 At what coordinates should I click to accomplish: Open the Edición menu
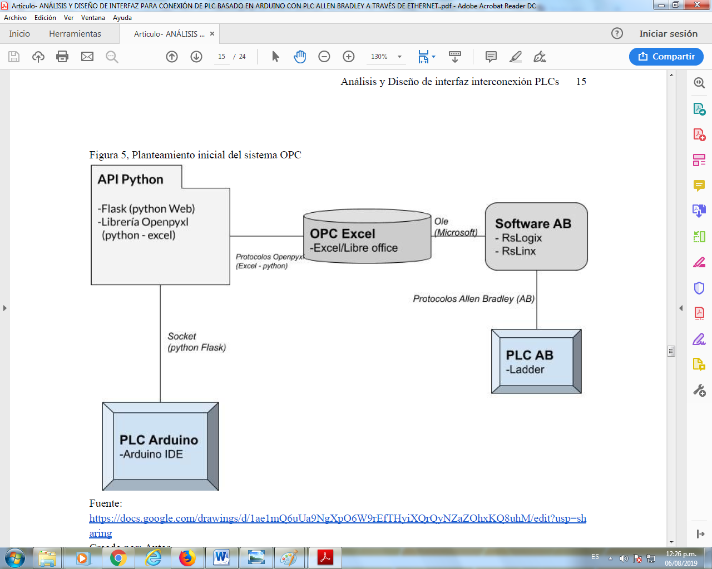pos(45,18)
